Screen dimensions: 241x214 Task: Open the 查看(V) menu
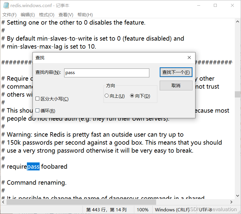(x=66, y=15)
